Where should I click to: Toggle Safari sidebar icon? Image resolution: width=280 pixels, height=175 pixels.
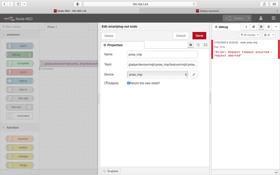click(19, 4)
